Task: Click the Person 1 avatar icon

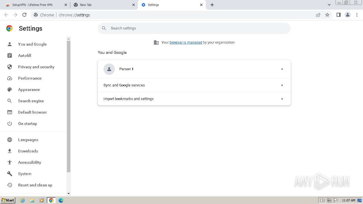Action: (109, 69)
